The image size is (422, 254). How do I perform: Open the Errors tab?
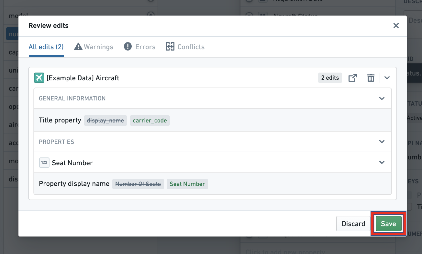coord(140,47)
